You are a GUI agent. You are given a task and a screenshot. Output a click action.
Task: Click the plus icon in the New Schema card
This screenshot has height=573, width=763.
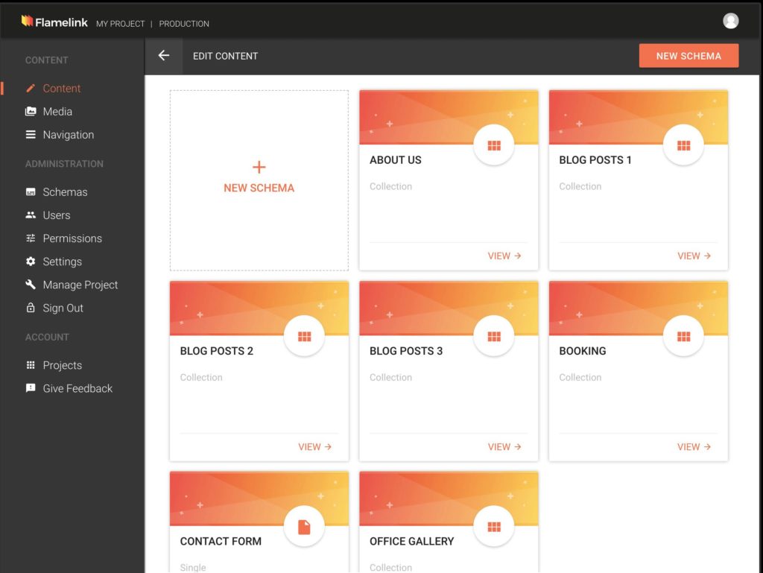pyautogui.click(x=259, y=168)
